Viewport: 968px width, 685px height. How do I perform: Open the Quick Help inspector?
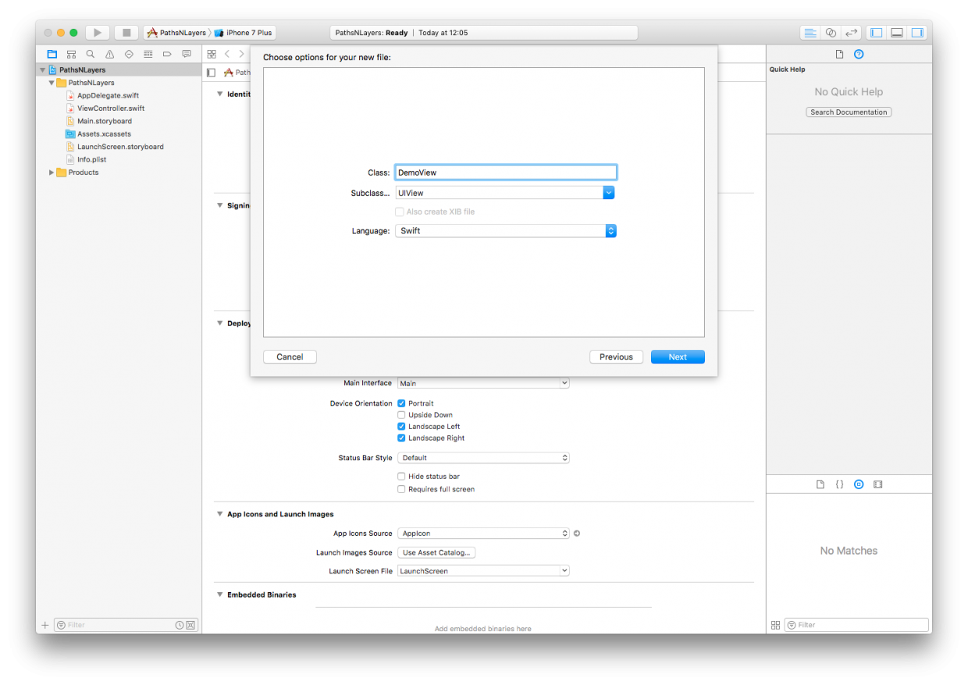(x=859, y=54)
